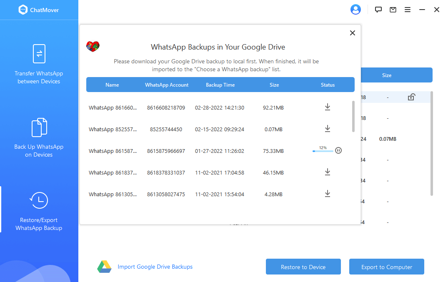Image resolution: width=448 pixels, height=282 pixels.
Task: Pause the backup download at 12%
Action: coord(338,151)
